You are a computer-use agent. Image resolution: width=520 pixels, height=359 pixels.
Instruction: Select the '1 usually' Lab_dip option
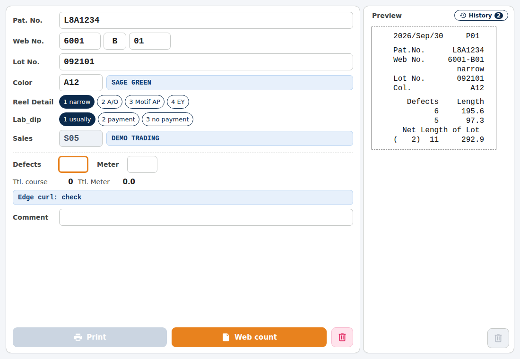coord(77,120)
